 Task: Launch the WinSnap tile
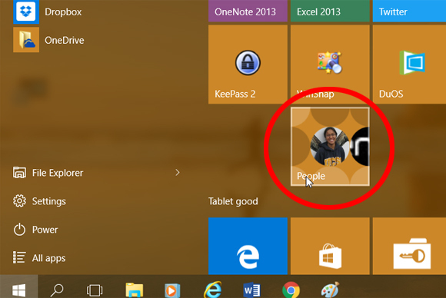(330, 65)
